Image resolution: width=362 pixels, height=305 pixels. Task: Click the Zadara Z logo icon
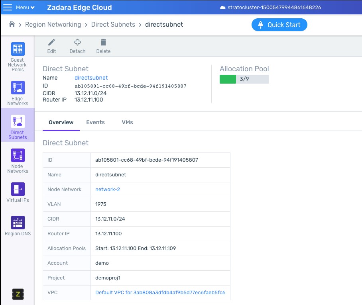pos(18,294)
